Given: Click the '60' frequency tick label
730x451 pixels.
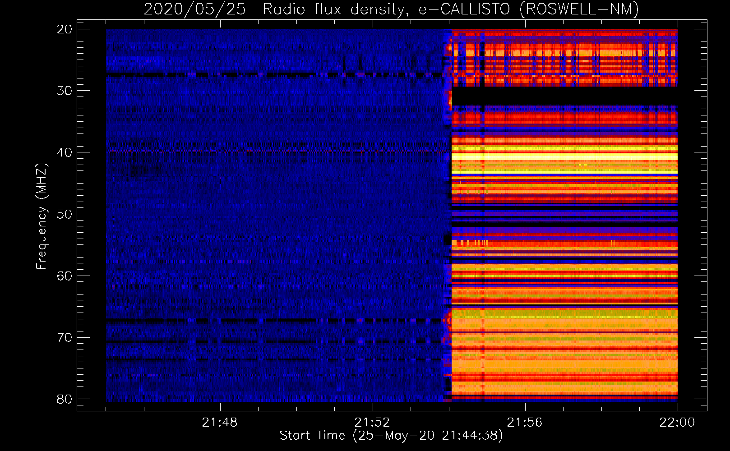Looking at the screenshot, I should (65, 276).
